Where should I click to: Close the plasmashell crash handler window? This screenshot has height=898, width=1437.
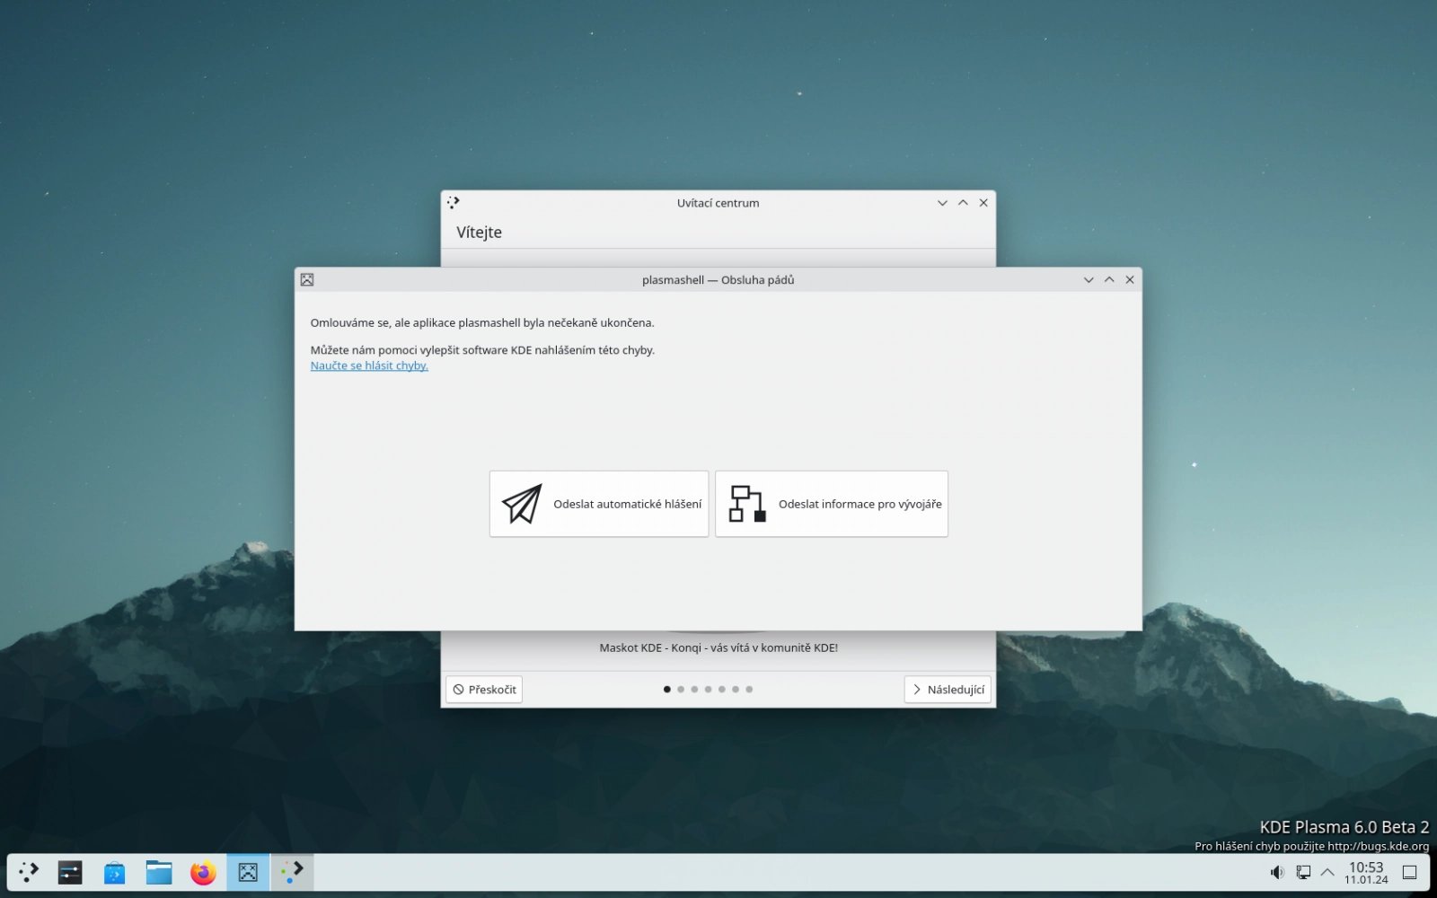coord(1130,279)
